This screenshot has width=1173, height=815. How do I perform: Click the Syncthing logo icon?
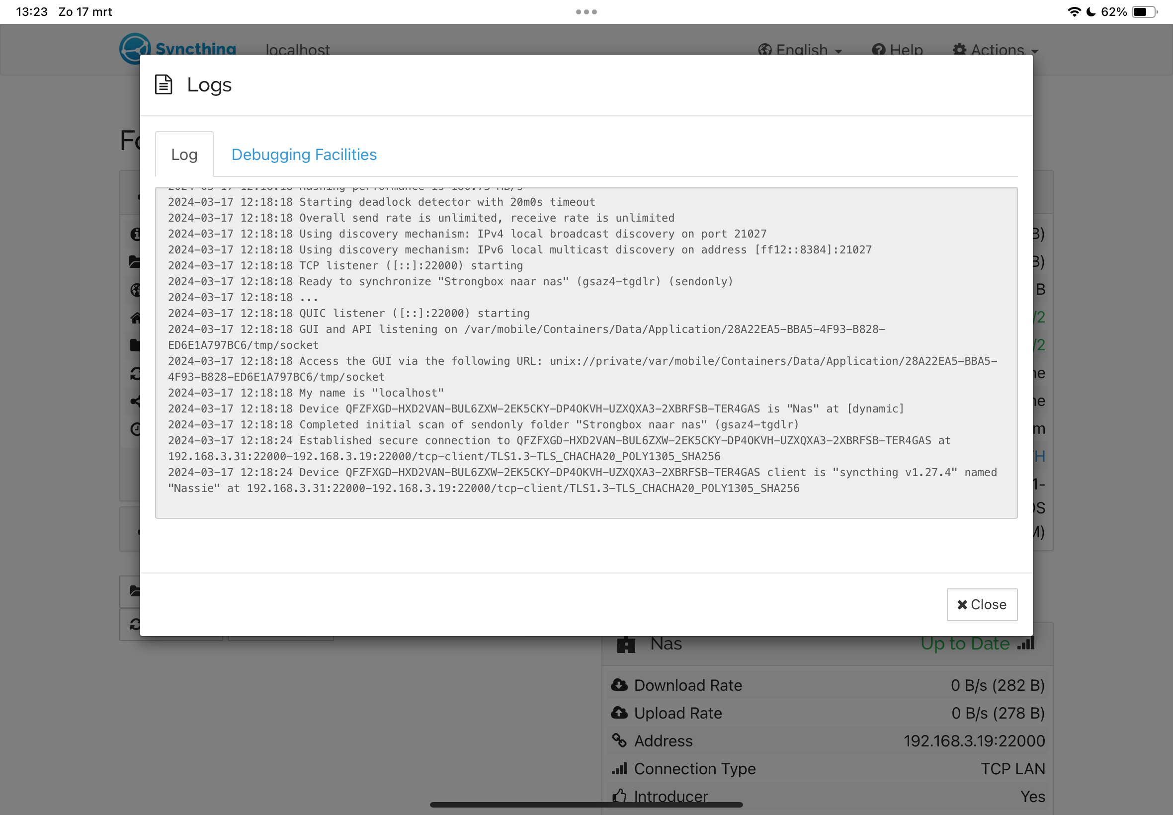(134, 49)
